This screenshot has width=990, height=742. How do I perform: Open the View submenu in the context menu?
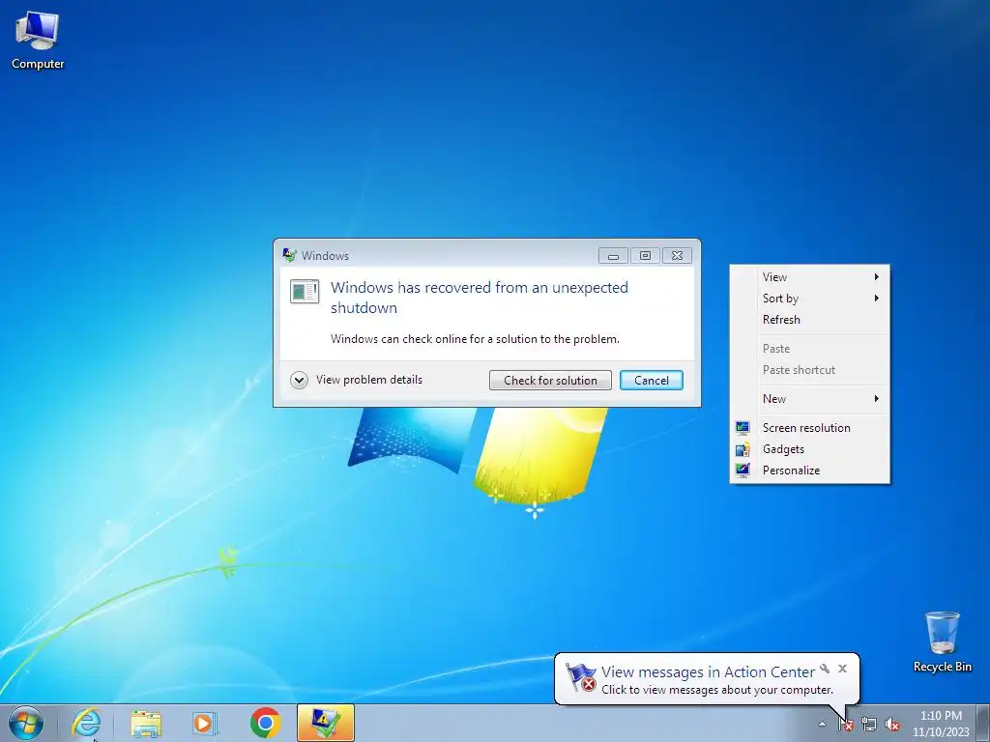click(809, 277)
